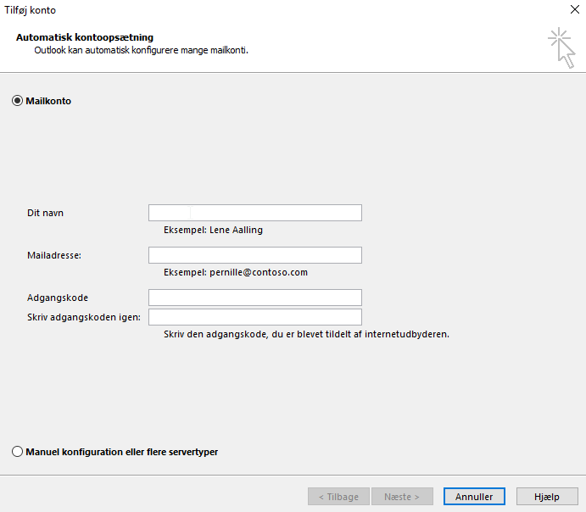Click the Automatisk kontoopsætning heading
Image resolution: width=586 pixels, height=512 pixels.
(x=85, y=37)
